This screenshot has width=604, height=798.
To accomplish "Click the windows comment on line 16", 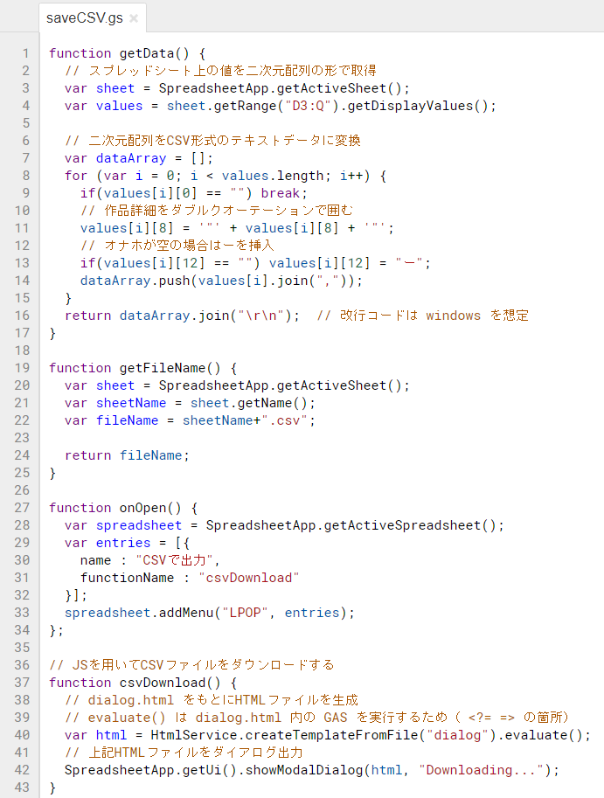I will [x=422, y=316].
